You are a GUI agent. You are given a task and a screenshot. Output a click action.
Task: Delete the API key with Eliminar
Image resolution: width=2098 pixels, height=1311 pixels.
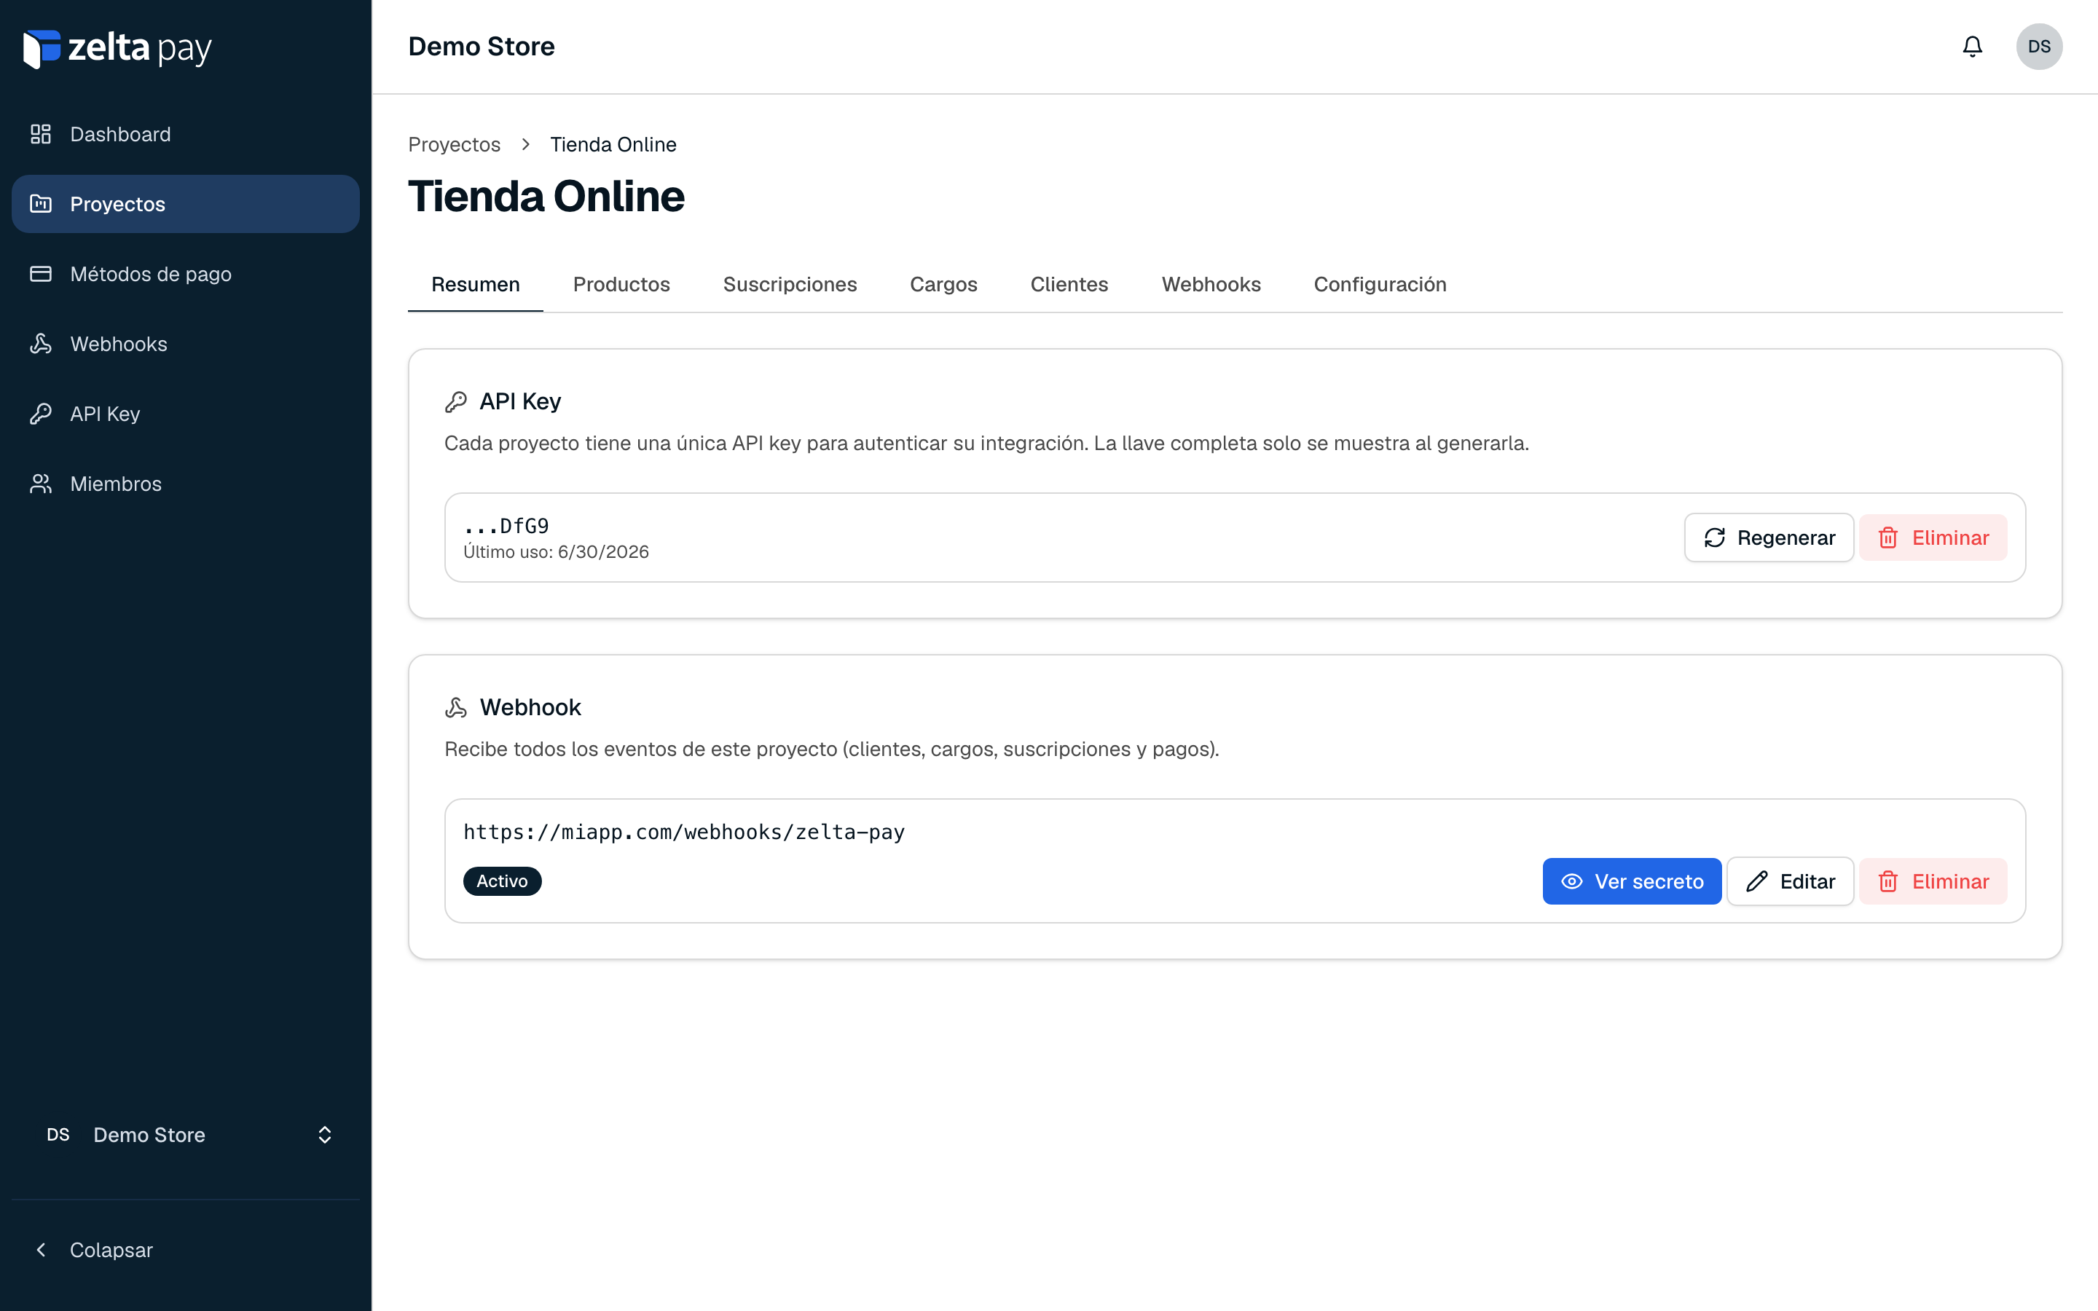(x=1933, y=538)
